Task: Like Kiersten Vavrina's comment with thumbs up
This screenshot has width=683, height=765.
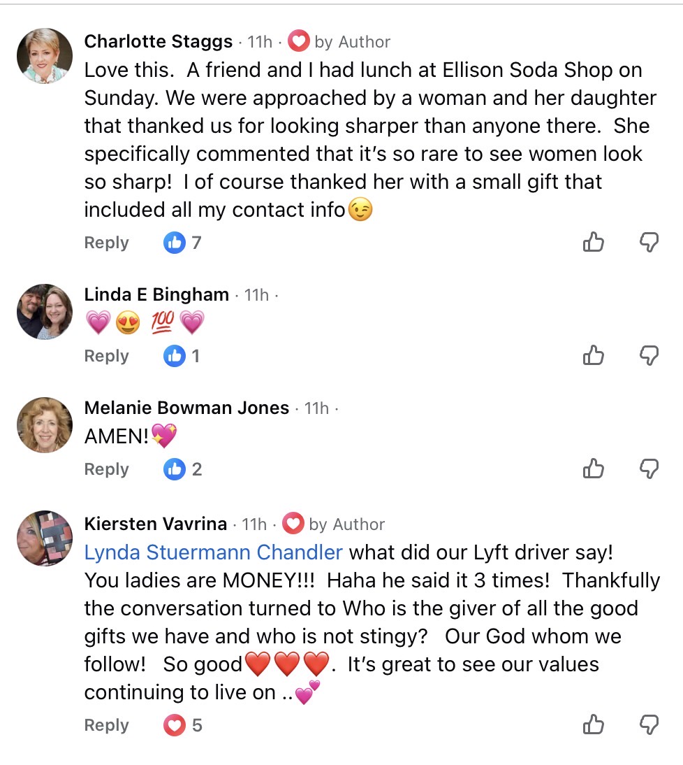Action: click(x=593, y=725)
